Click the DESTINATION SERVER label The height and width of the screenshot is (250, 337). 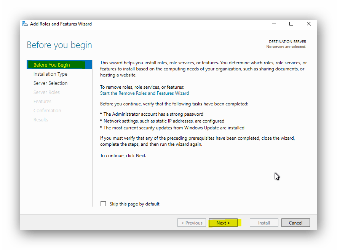[x=287, y=42]
